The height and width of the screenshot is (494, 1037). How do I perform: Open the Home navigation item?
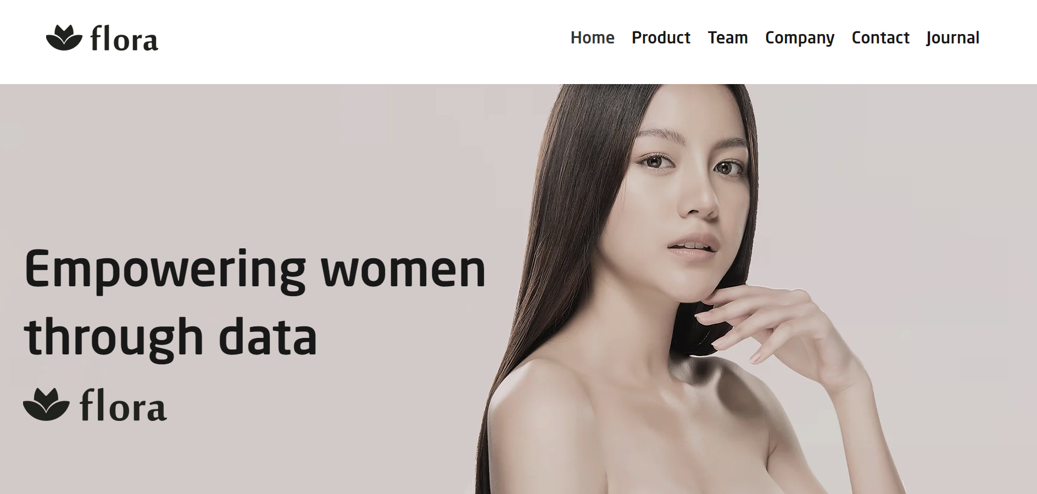pos(592,37)
